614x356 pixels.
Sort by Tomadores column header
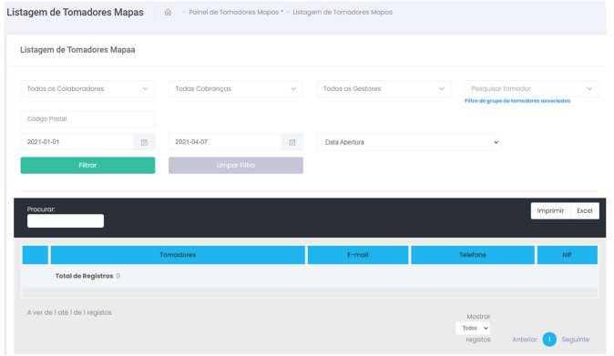[x=178, y=255]
